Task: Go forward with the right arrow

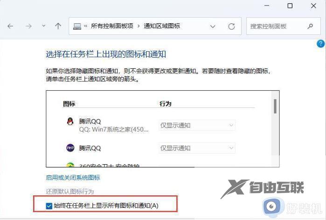Action: coord(28,26)
